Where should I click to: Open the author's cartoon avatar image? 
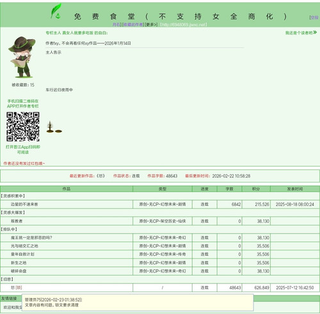click(22, 57)
